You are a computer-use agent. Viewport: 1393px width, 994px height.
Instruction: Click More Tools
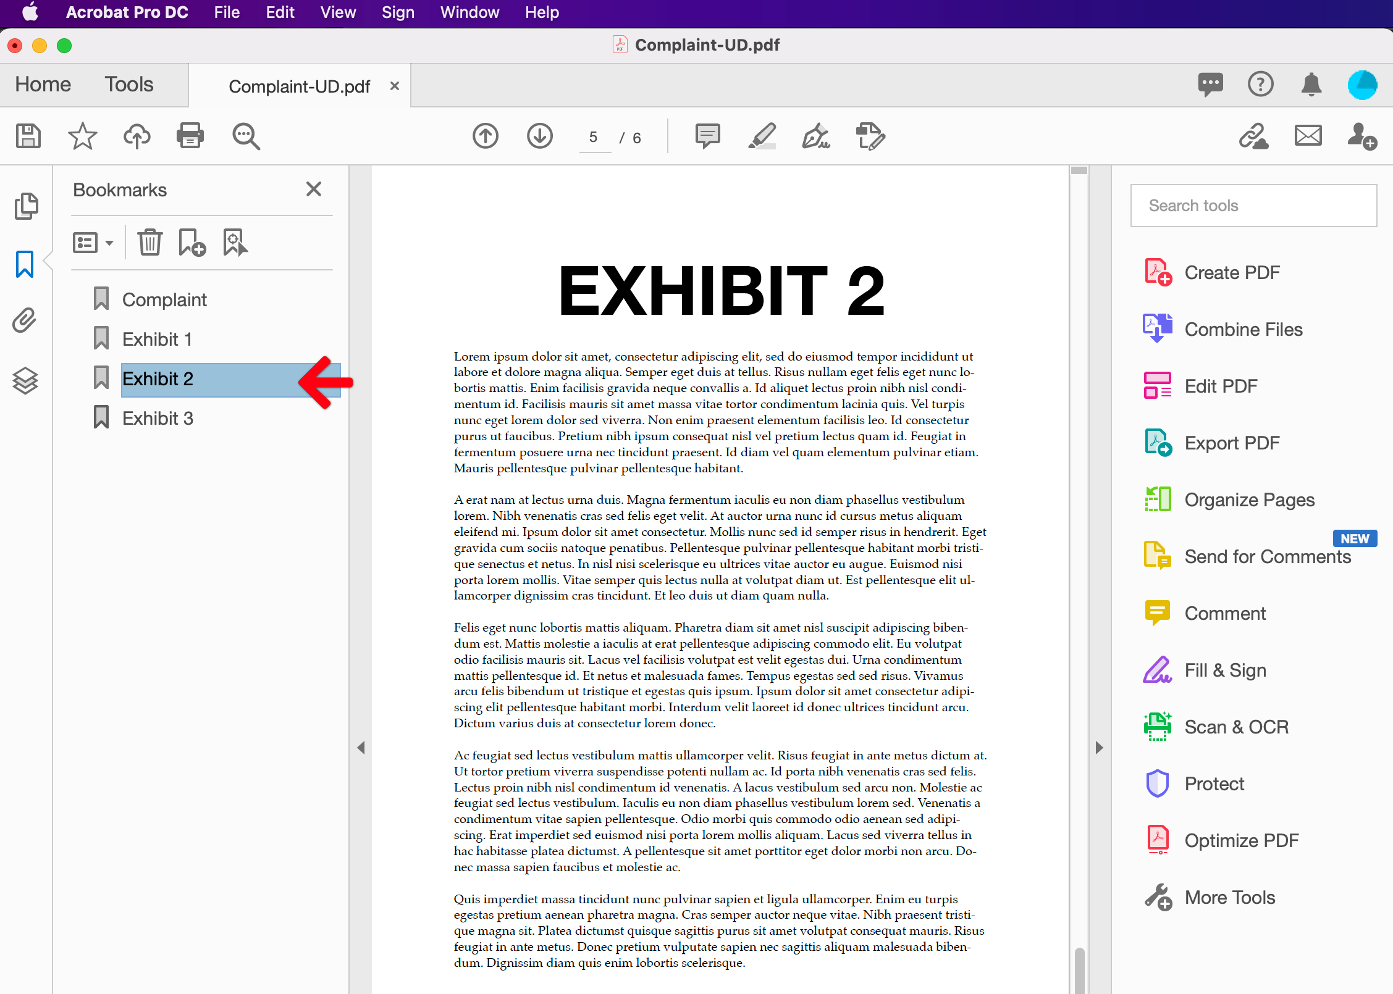(x=1229, y=897)
